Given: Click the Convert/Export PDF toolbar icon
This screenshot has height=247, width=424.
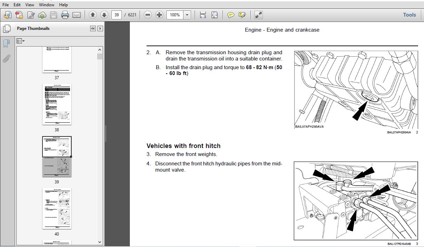Looking at the screenshot, I should click(x=19, y=15).
